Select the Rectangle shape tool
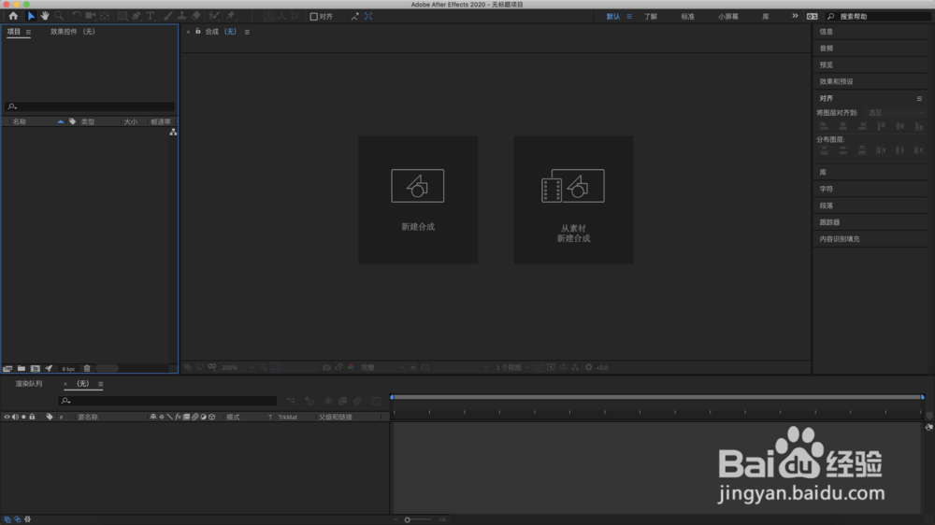Image resolution: width=935 pixels, height=525 pixels. point(122,16)
